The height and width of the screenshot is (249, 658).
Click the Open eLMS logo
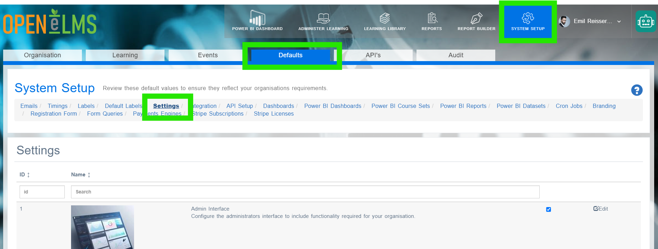click(x=50, y=22)
